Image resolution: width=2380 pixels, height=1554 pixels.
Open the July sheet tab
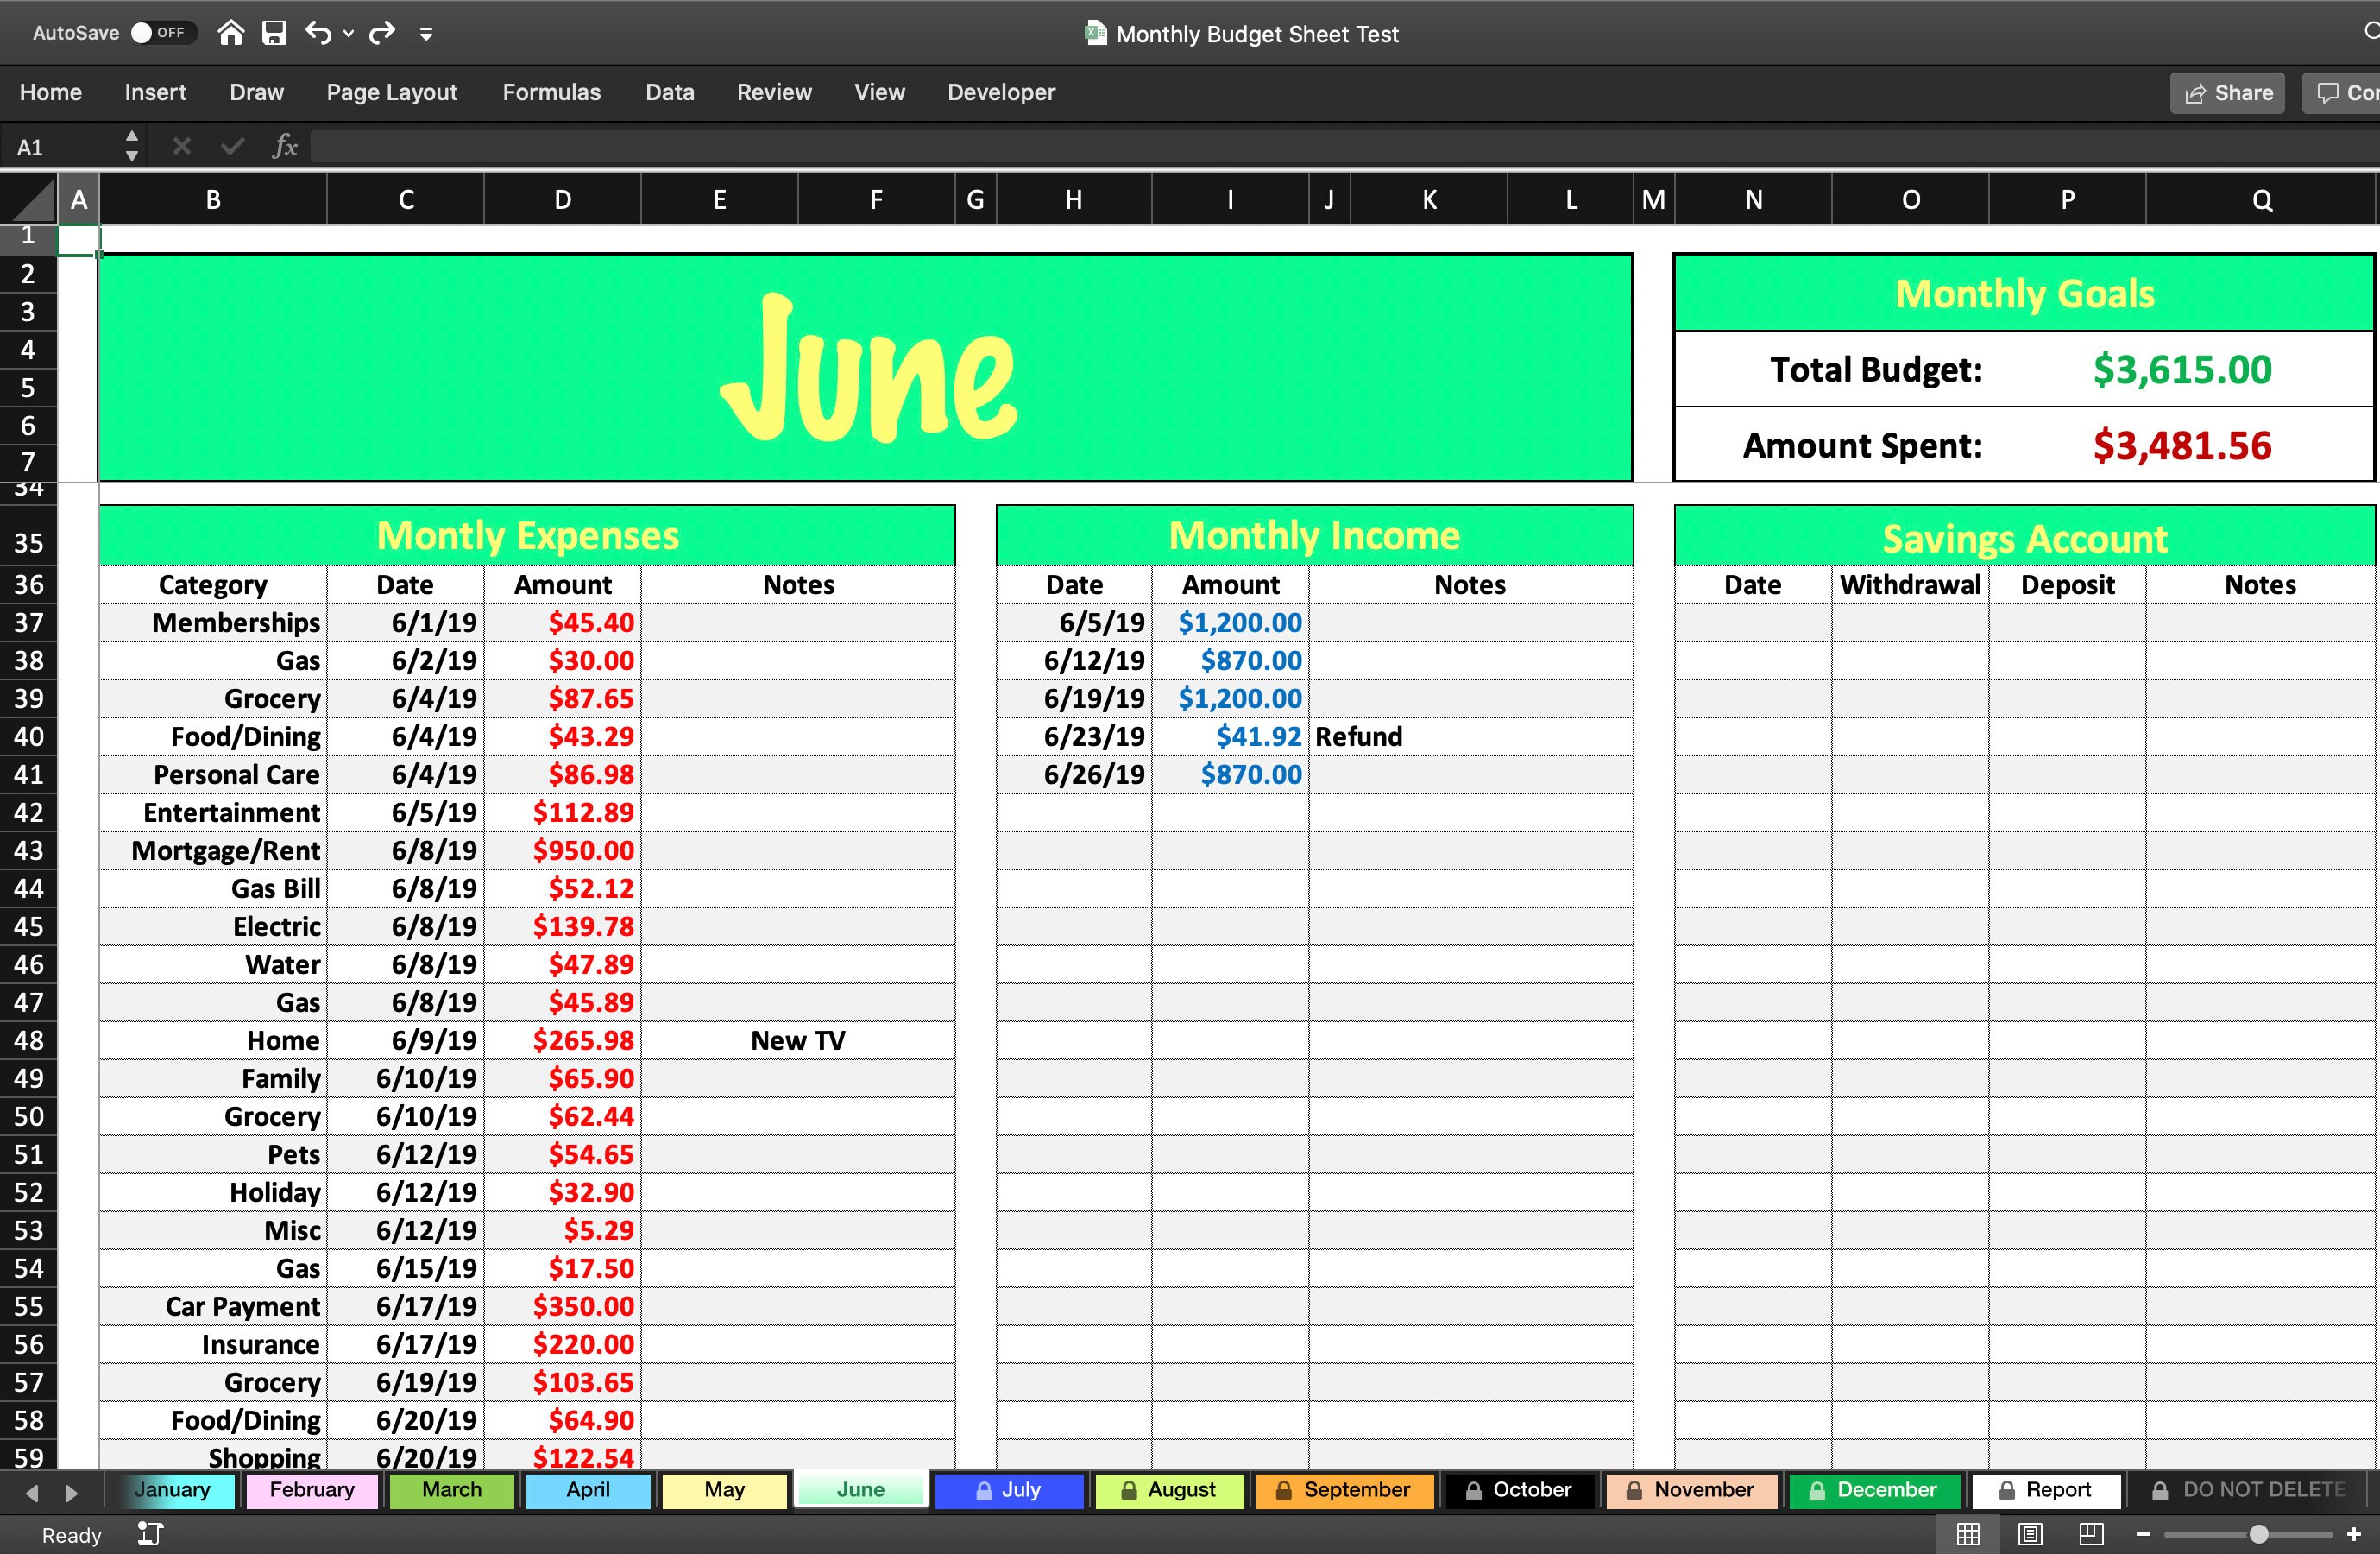point(1010,1490)
